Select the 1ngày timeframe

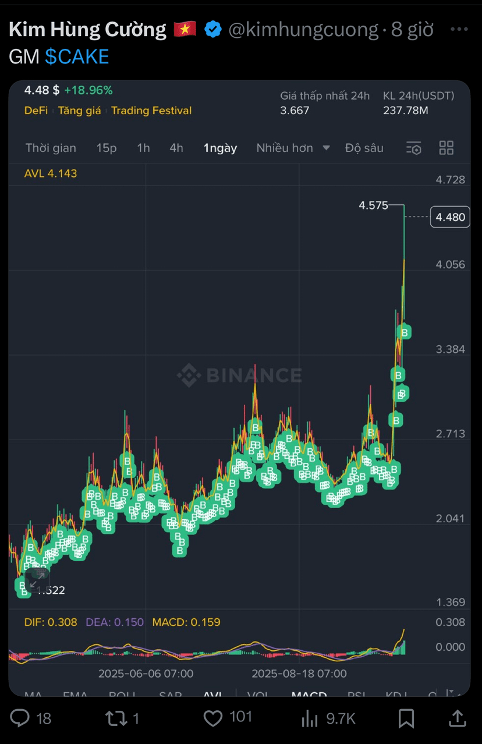click(x=220, y=148)
